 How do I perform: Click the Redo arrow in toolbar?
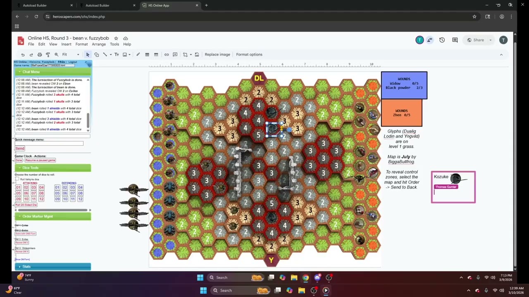(x=31, y=54)
